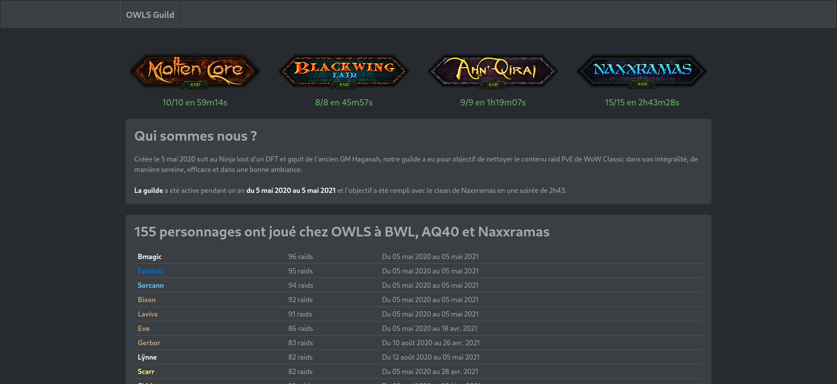Open the Naxxramas raid logo
Screen dimensions: 837x384
pos(642,71)
